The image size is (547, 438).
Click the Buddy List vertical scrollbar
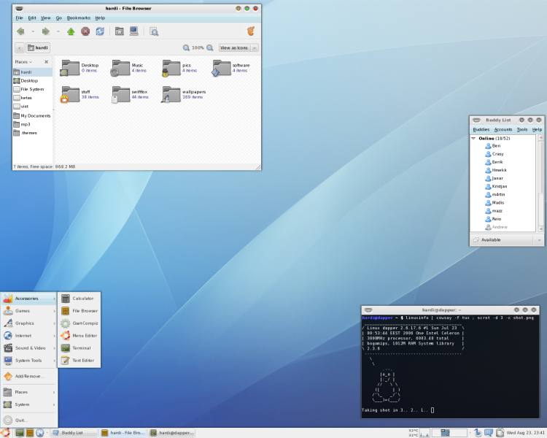pyautogui.click(x=540, y=183)
